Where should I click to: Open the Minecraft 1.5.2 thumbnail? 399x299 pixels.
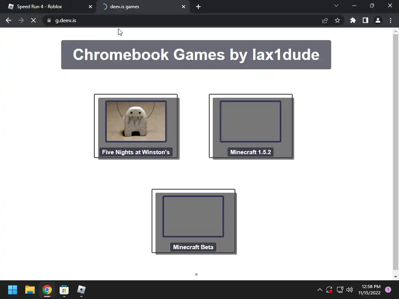251,121
